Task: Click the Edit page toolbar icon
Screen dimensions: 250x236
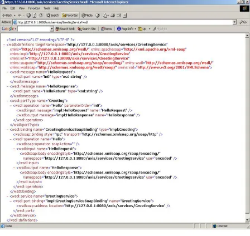Action: point(119,16)
